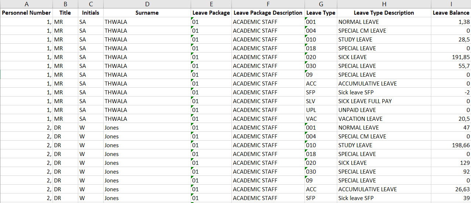Viewport: 471px width, 203px height.
Task: Click the 'VAC' leave type cell
Action: (x=320, y=119)
